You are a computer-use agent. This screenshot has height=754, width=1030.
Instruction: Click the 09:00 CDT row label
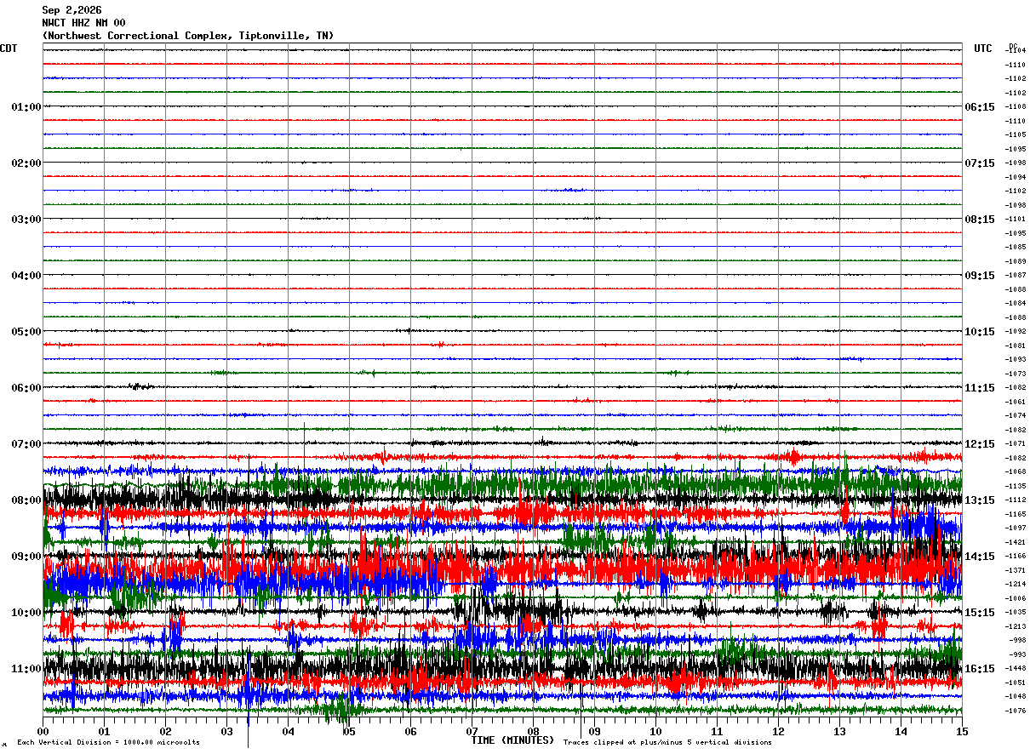(x=26, y=557)
